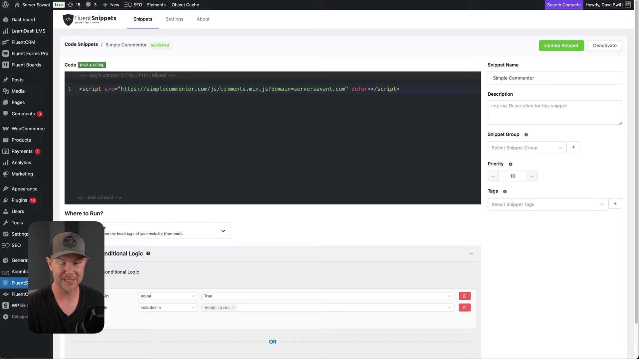Increase priority with plus button

click(532, 176)
